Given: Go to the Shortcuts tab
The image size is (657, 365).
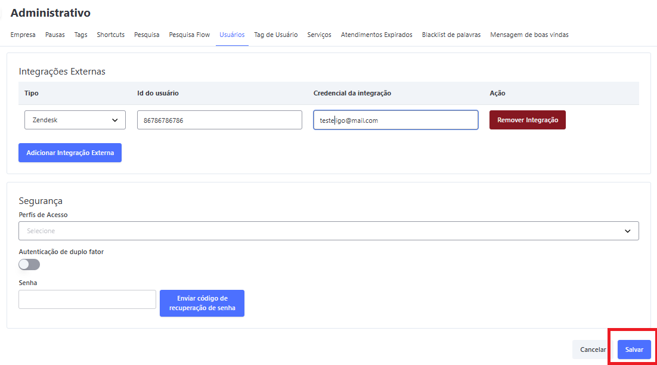Looking at the screenshot, I should 111,35.
